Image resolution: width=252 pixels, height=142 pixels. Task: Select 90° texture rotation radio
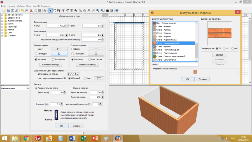point(232,49)
